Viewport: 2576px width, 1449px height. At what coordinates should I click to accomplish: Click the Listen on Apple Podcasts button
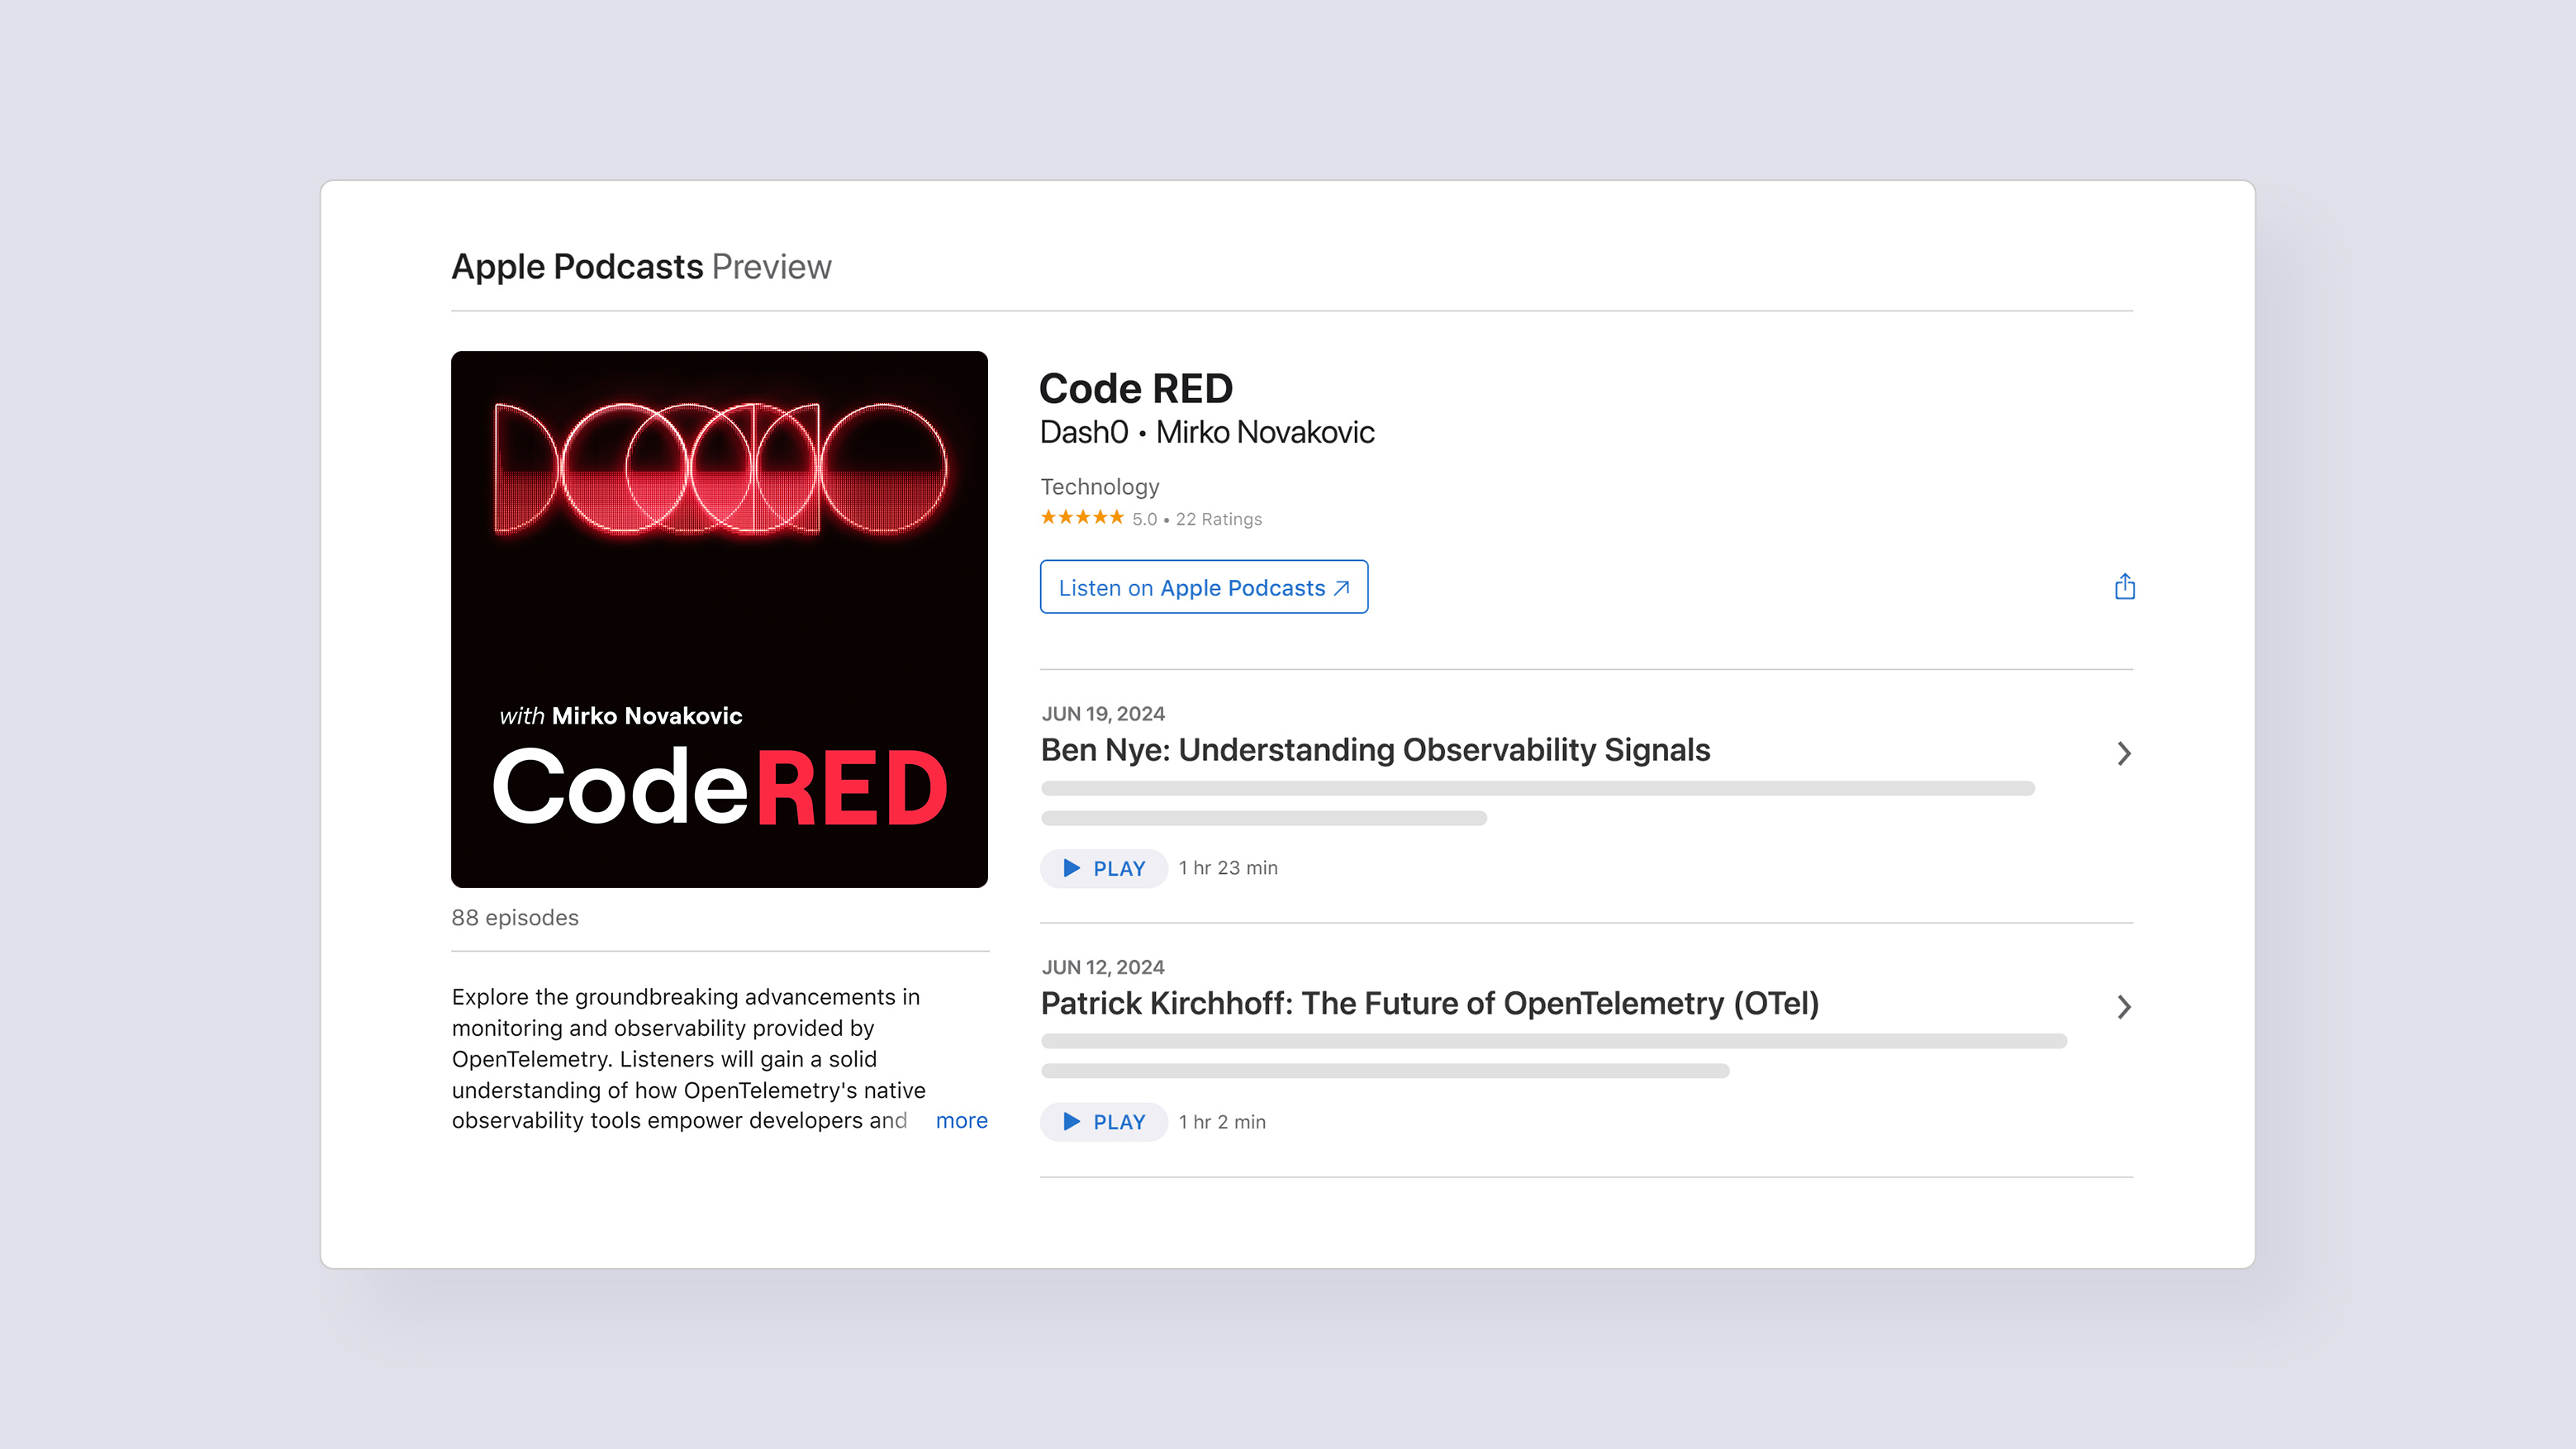click(1203, 587)
